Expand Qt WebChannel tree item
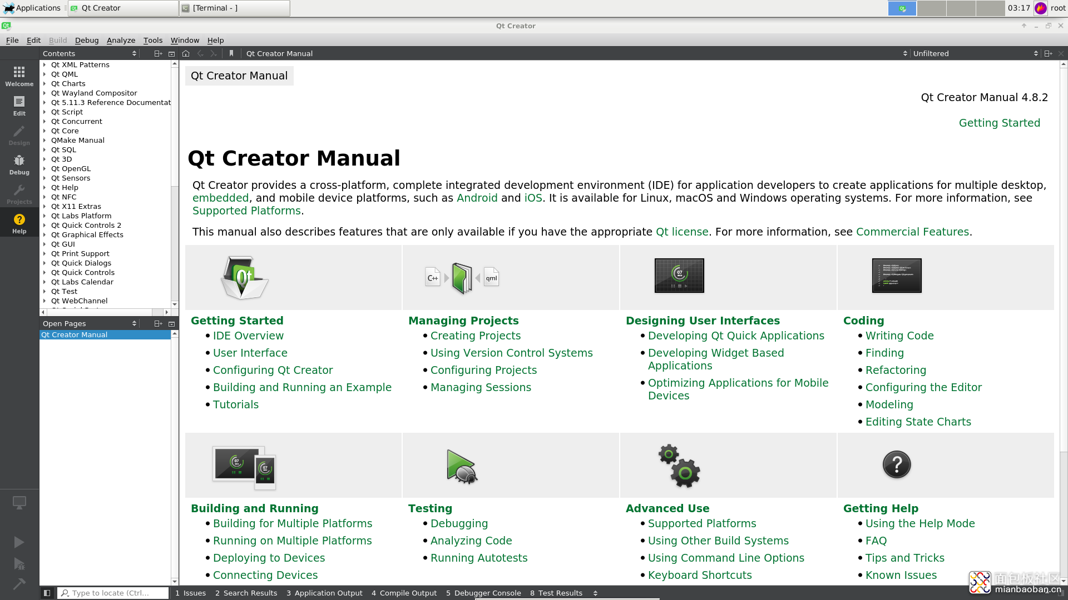Viewport: 1068px width, 600px height. click(44, 301)
